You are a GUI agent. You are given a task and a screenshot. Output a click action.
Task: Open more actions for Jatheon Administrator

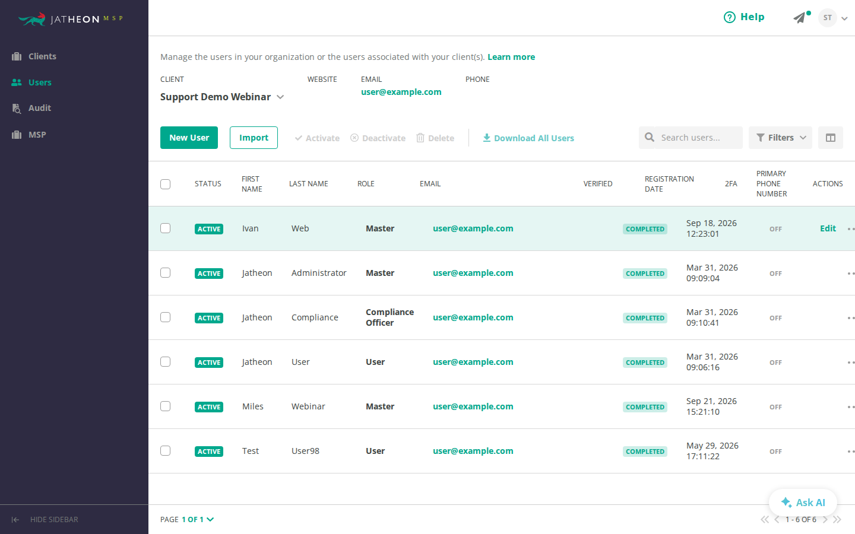(x=851, y=274)
